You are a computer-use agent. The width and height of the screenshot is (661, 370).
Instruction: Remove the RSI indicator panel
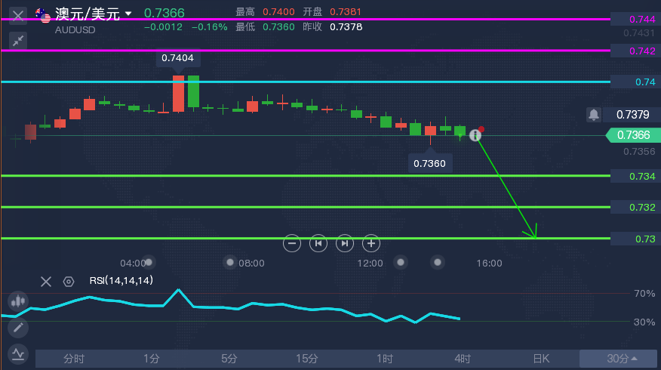pos(46,282)
